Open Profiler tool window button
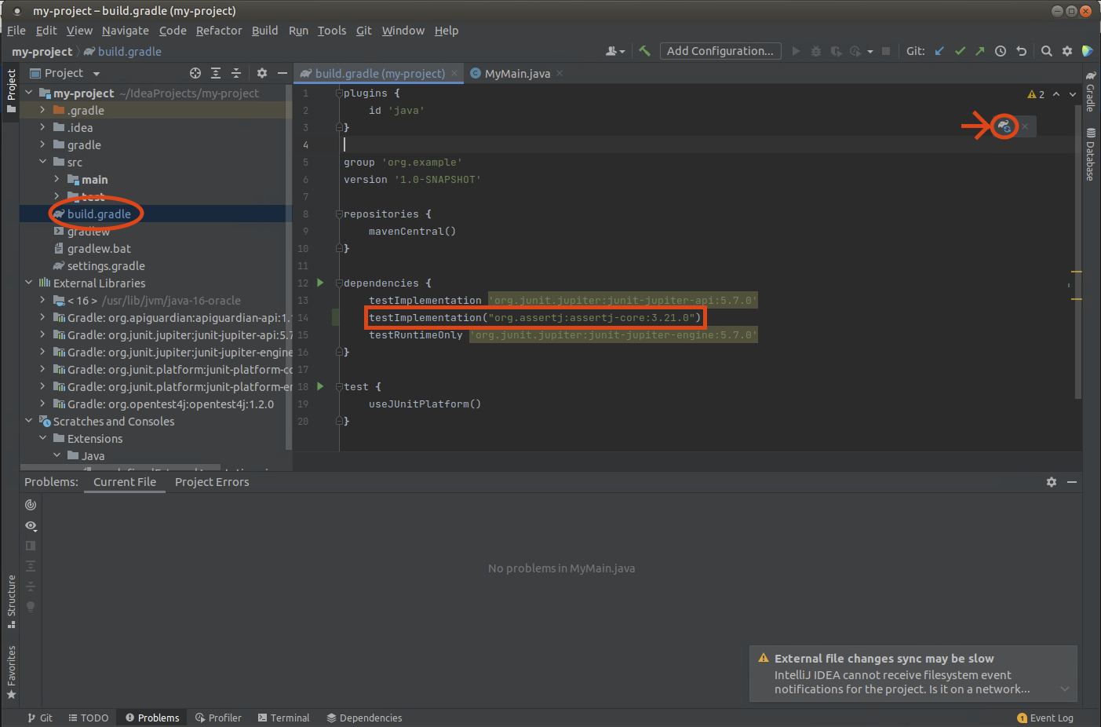The image size is (1101, 727). coord(219,718)
